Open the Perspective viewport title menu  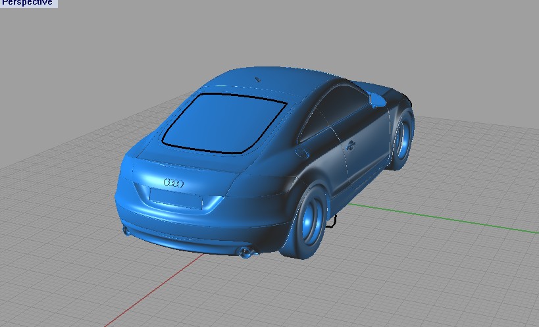28,3
